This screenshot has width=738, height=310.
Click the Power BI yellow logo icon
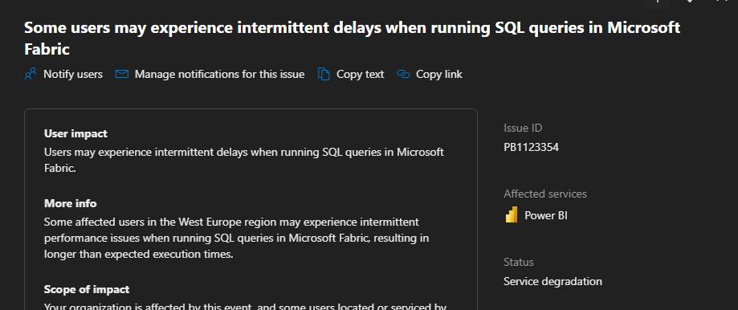pyautogui.click(x=512, y=215)
